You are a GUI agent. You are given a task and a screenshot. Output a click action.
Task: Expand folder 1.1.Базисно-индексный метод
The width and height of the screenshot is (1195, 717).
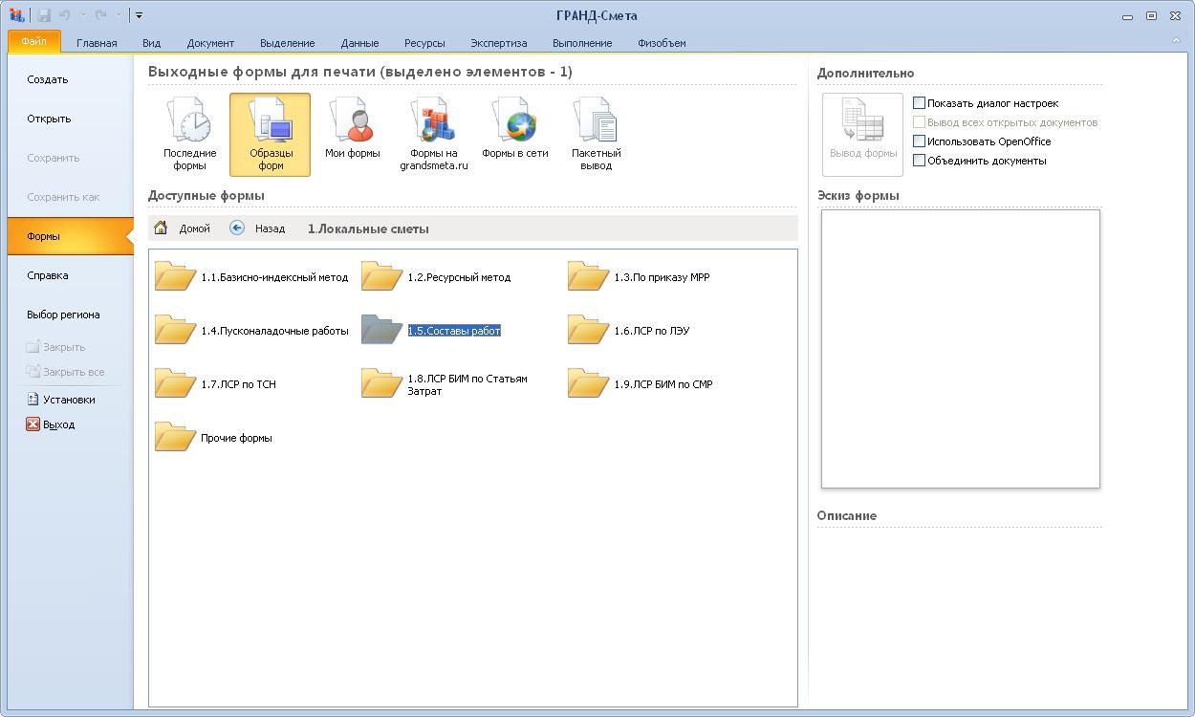[x=175, y=277]
